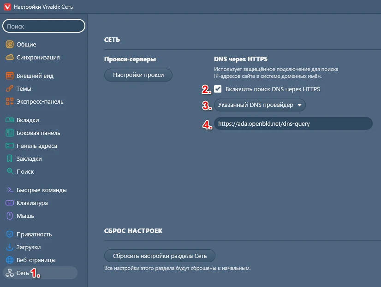The height and width of the screenshot is (287, 381).
Task: Select the Веб-страницы category
Action: pos(36,260)
